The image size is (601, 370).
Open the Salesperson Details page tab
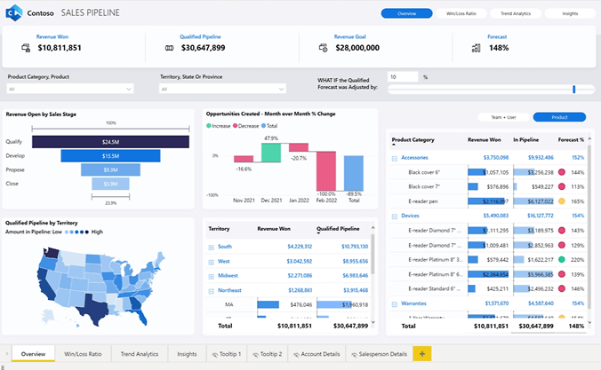coord(380,354)
